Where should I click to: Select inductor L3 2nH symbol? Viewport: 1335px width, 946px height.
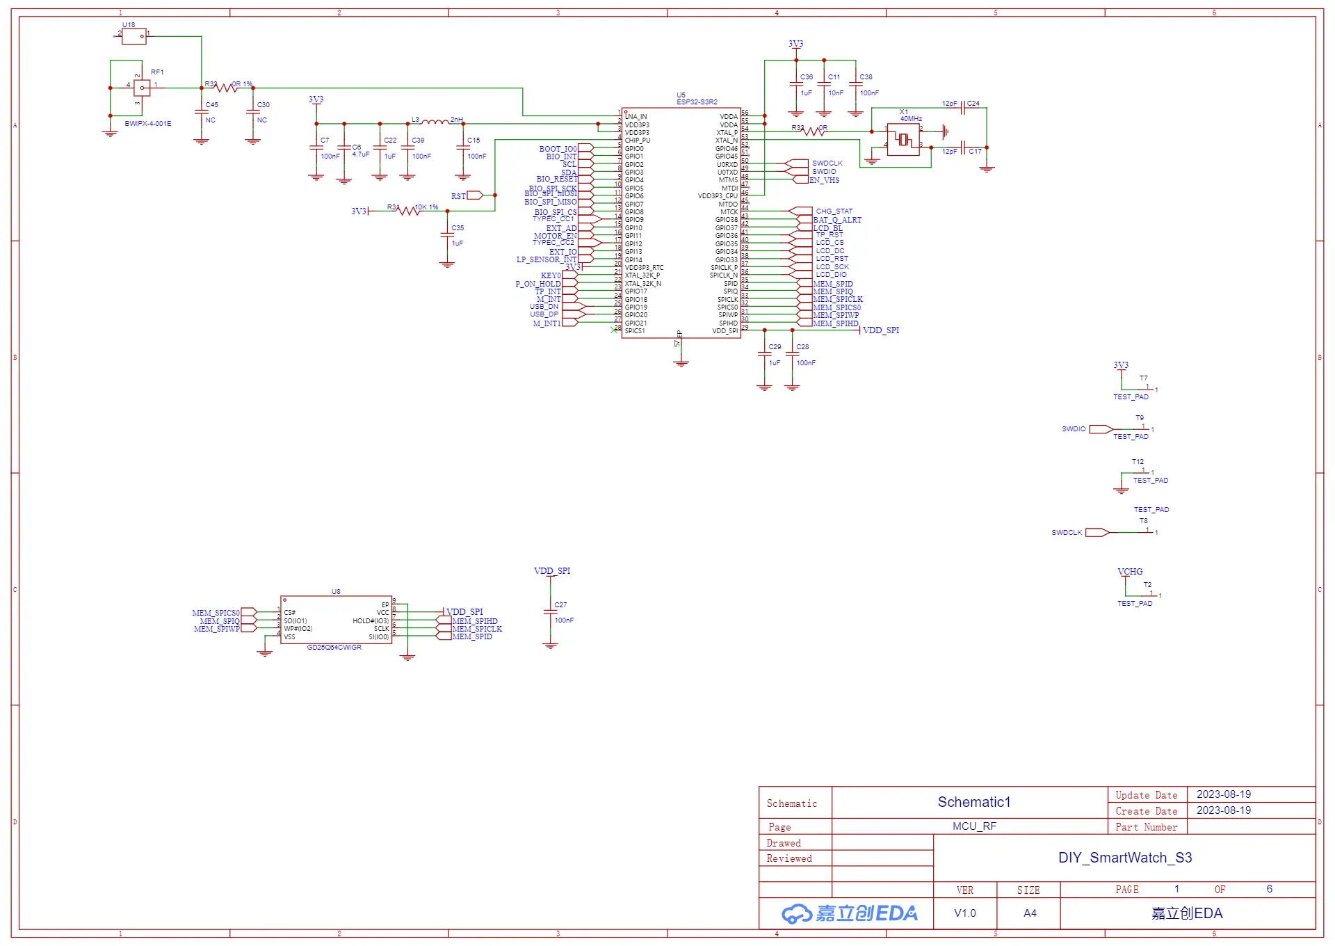(x=435, y=122)
